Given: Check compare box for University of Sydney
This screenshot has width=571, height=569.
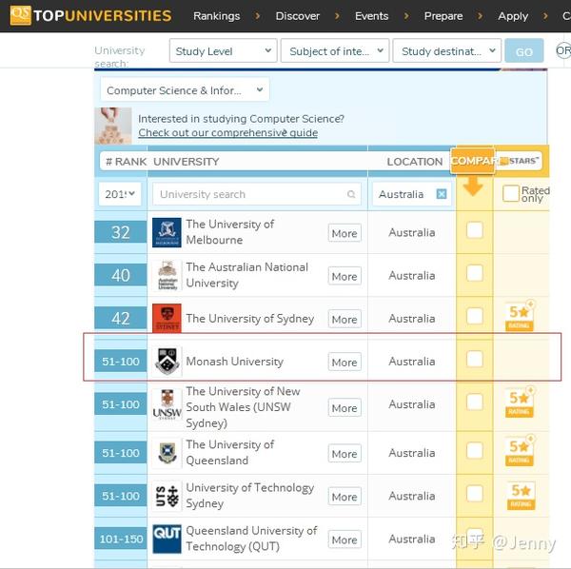Looking at the screenshot, I should coord(475,316).
